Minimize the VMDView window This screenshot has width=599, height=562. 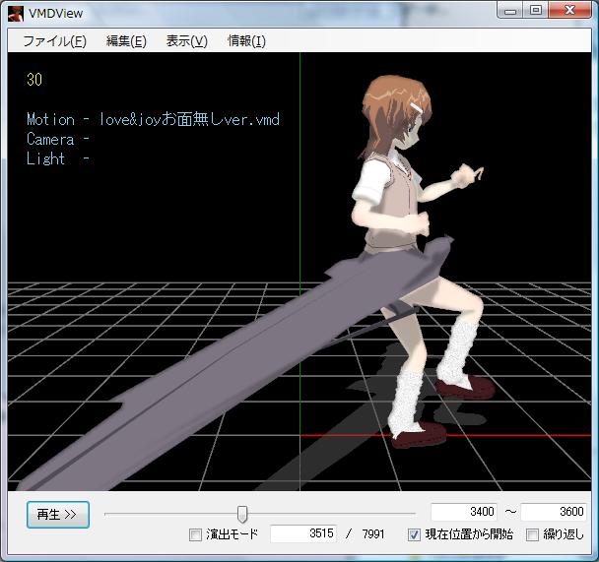tap(511, 11)
